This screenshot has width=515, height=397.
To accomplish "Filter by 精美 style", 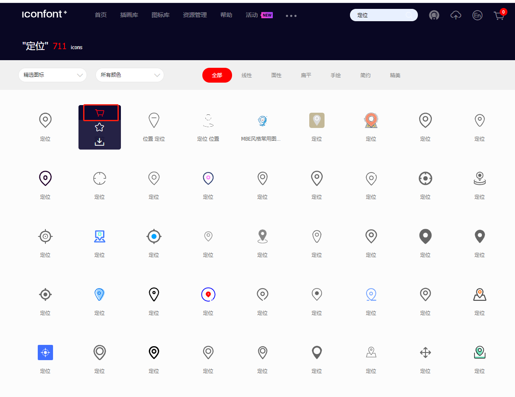I will pyautogui.click(x=395, y=75).
